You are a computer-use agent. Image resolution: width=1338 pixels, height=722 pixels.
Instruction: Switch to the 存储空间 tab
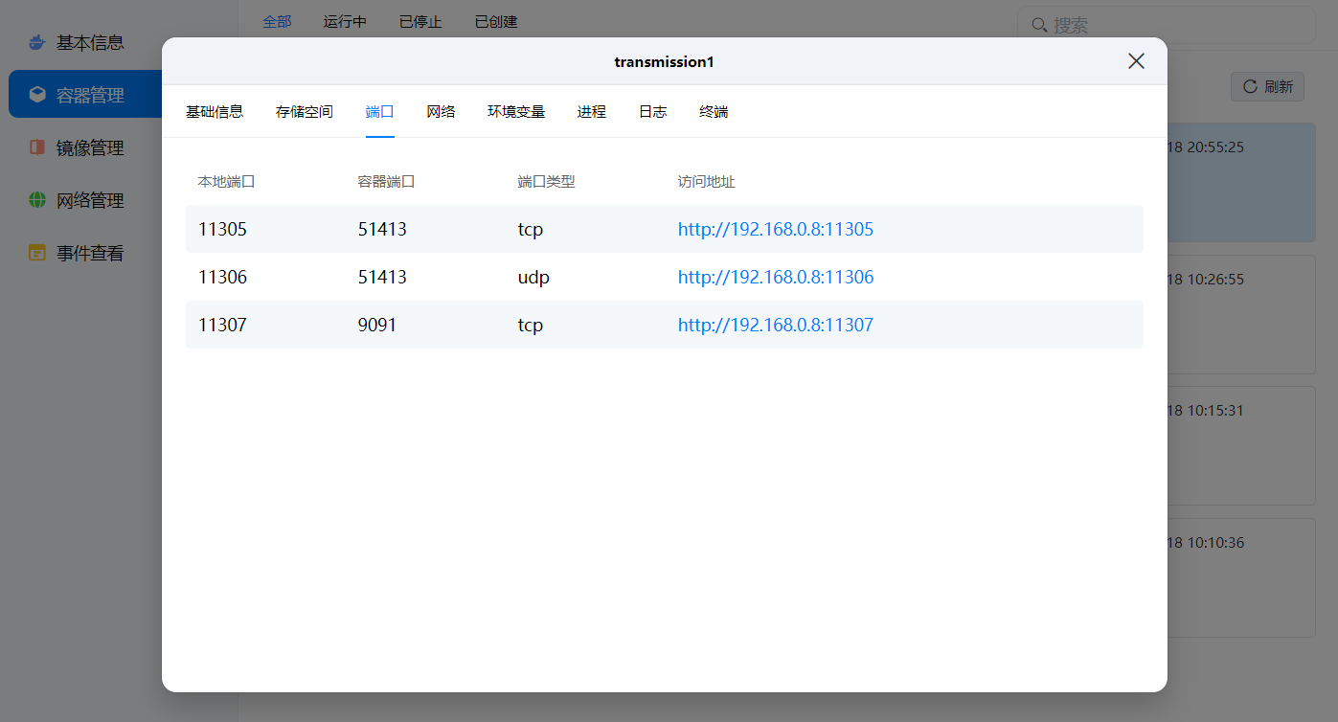point(305,112)
